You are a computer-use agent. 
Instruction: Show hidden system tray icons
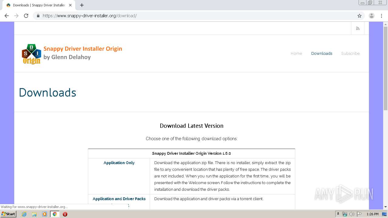click(x=338, y=214)
